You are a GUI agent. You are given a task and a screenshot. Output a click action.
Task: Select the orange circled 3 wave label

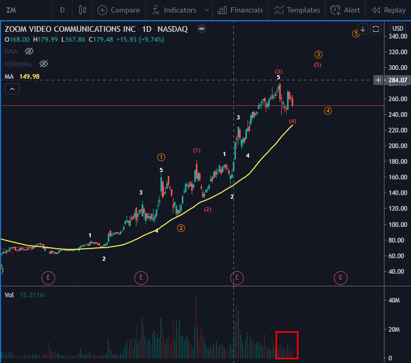click(318, 54)
